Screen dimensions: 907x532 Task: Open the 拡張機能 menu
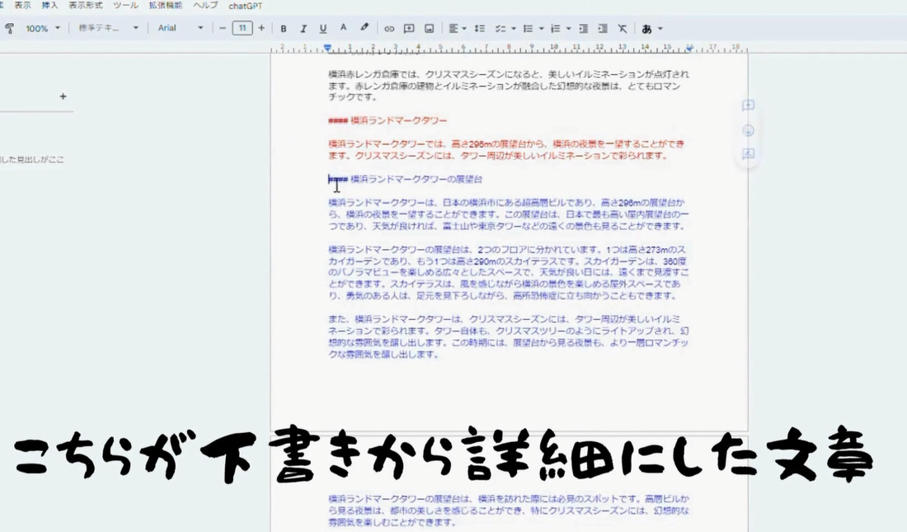pyautogui.click(x=166, y=6)
